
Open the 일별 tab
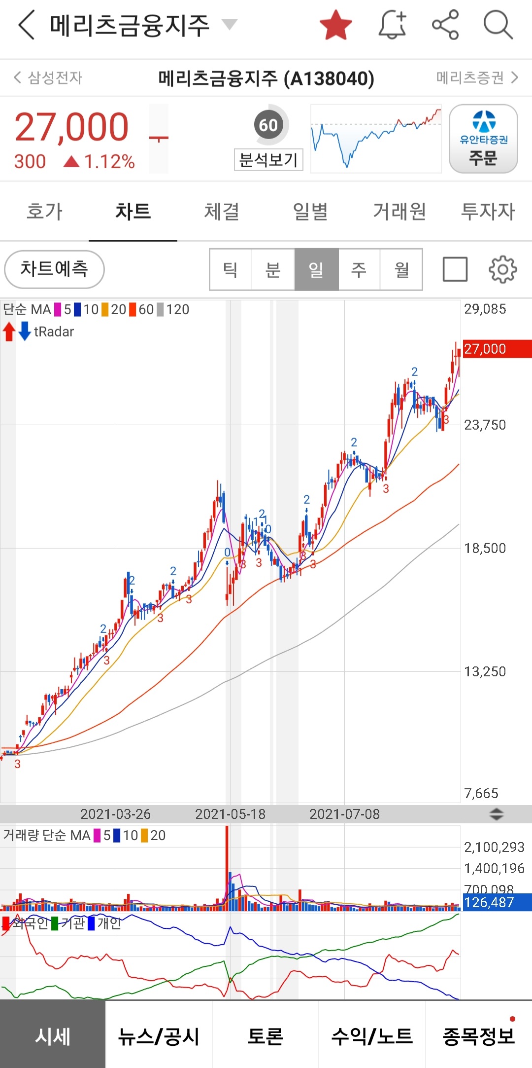(x=310, y=212)
